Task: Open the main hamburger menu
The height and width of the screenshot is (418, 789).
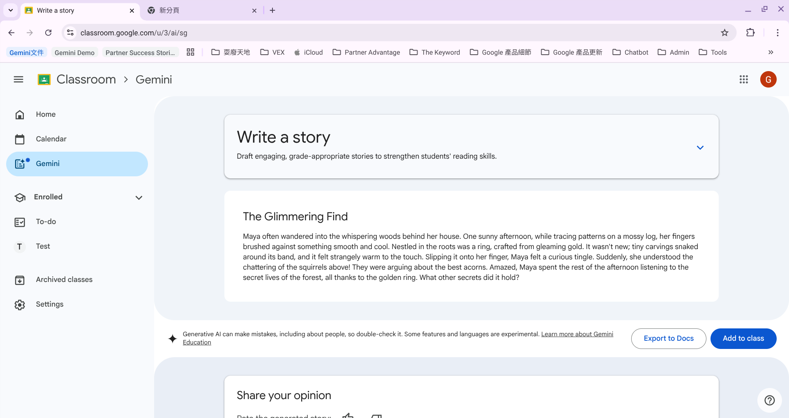Action: (x=18, y=79)
